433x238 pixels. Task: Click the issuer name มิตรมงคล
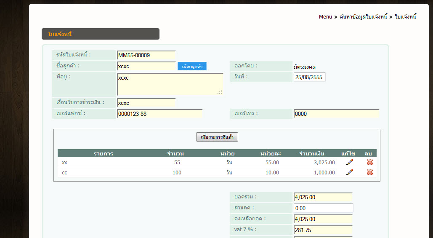305,67
